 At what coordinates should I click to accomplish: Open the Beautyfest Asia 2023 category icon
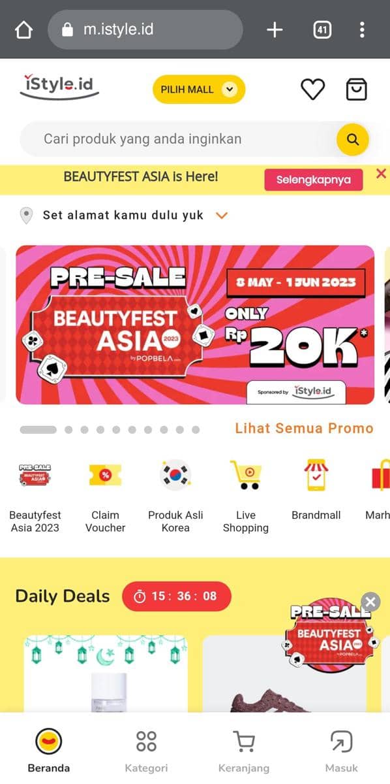tap(35, 475)
